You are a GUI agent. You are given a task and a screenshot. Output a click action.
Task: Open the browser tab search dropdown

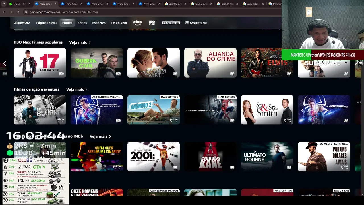tap(4, 4)
